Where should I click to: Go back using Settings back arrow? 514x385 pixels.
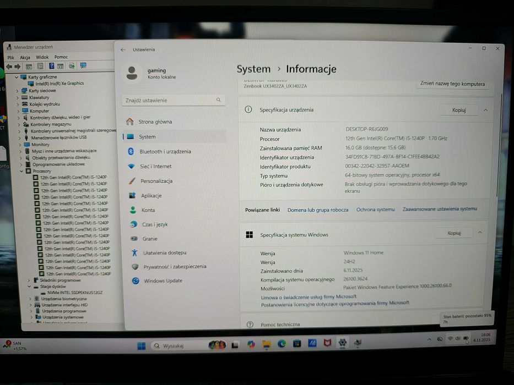[123, 50]
